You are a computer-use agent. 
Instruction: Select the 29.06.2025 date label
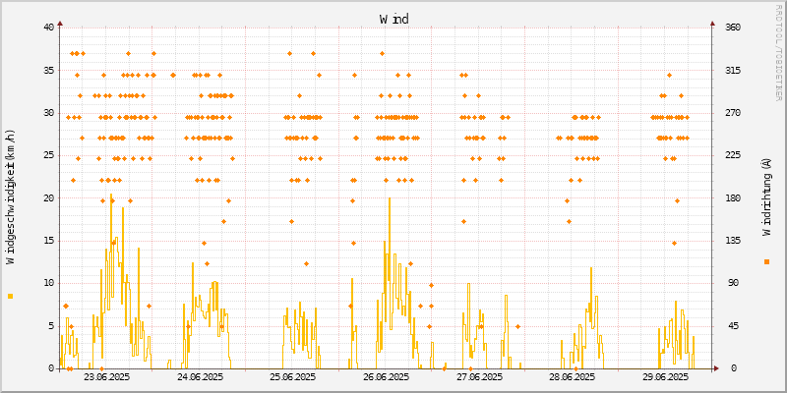(x=665, y=377)
